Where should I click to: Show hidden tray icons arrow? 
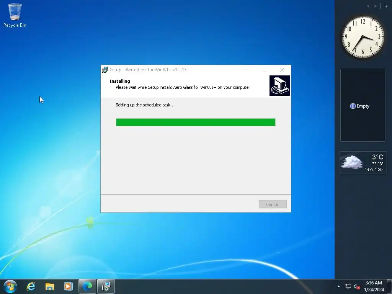pos(338,286)
